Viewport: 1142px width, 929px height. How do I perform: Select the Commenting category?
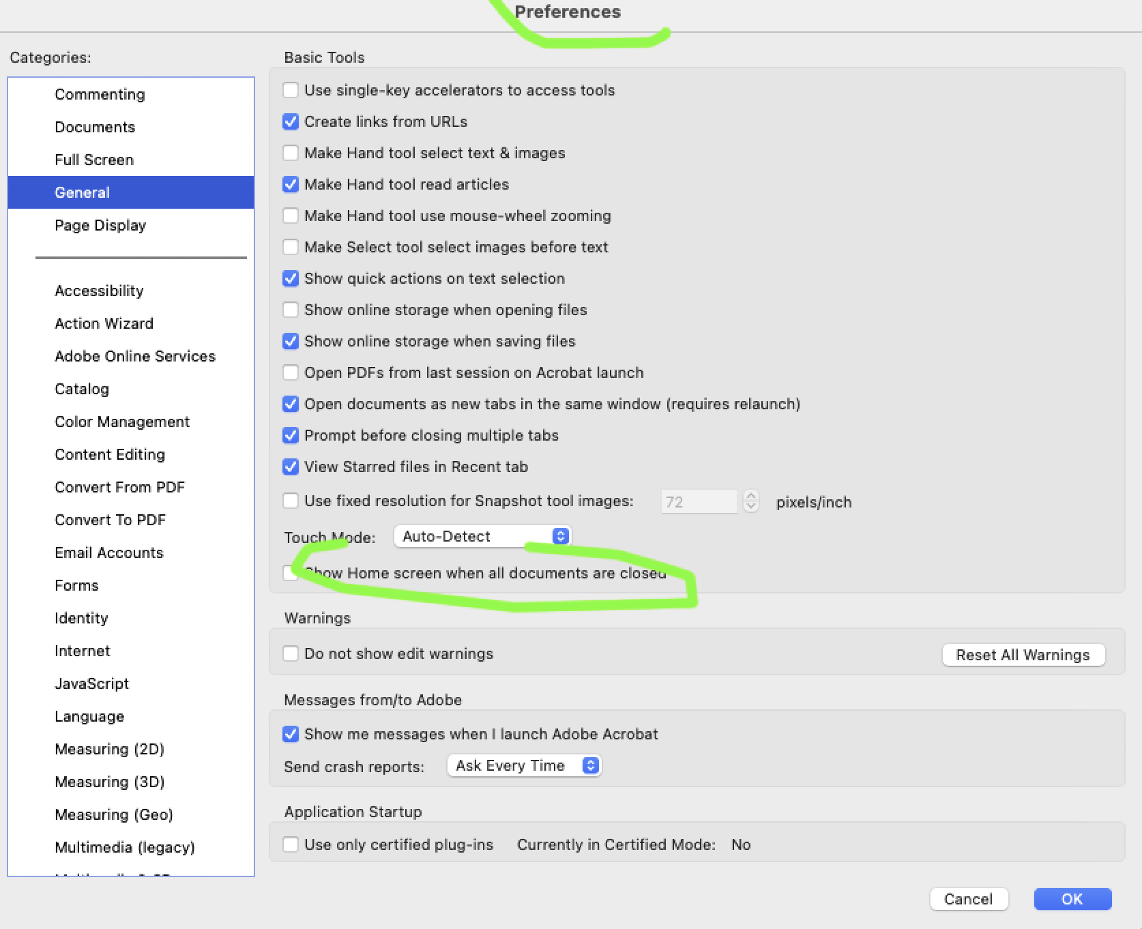click(131, 94)
